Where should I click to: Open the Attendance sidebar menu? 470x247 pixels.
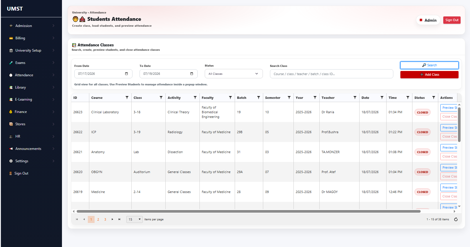tap(32, 75)
